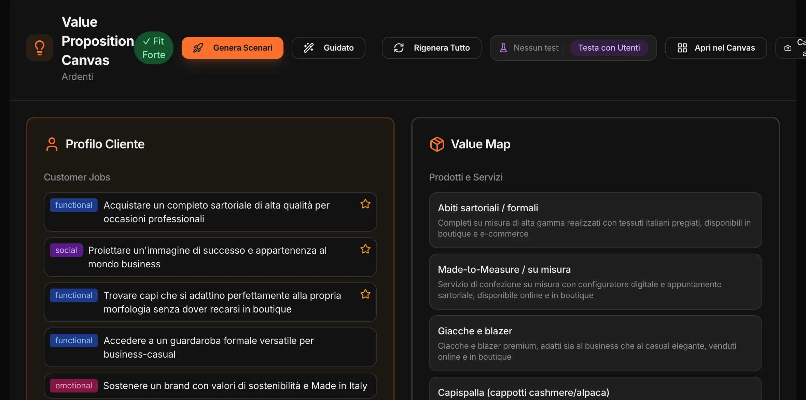Image resolution: width=806 pixels, height=400 pixels.
Task: Click the grid icon in Apri nel Canvas
Action: point(682,48)
